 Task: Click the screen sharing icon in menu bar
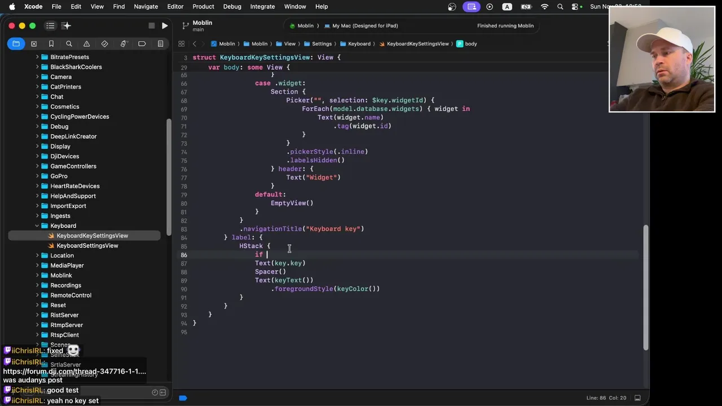(x=472, y=7)
